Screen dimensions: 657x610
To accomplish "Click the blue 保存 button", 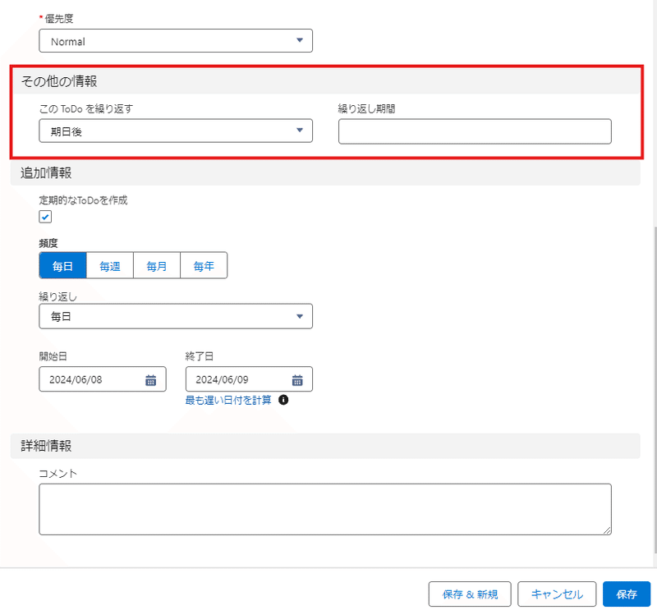I will click(x=627, y=594).
